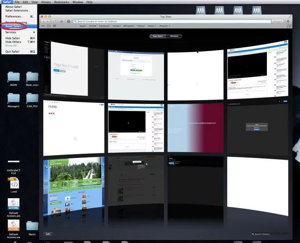Open the login form top site thumbnail

point(136,75)
